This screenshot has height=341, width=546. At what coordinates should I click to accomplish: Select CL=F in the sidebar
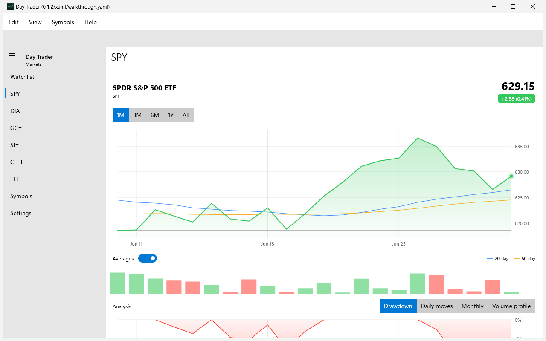point(55,162)
